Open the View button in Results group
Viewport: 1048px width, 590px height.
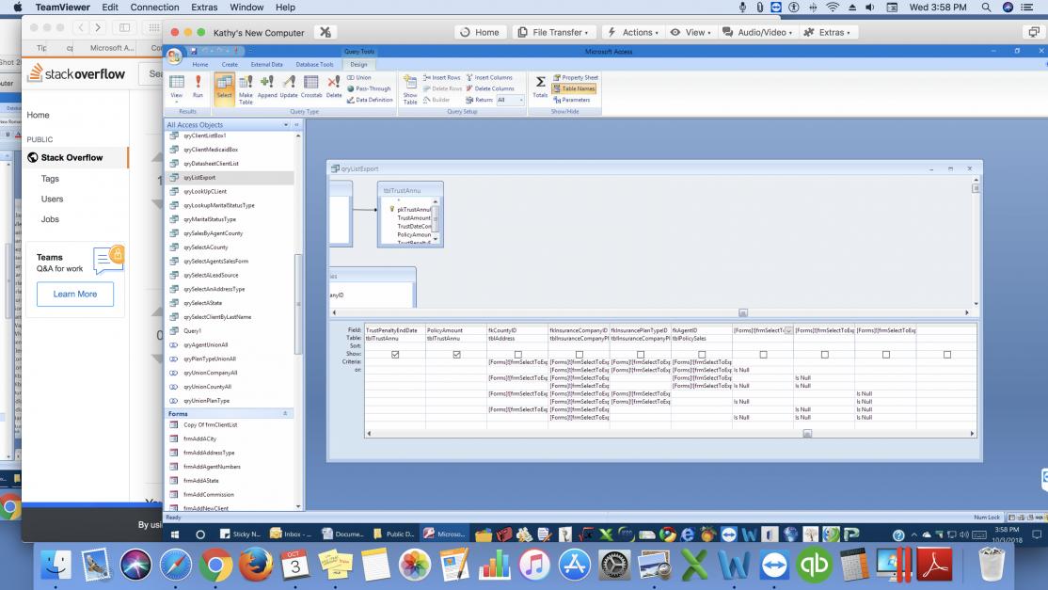[177, 87]
